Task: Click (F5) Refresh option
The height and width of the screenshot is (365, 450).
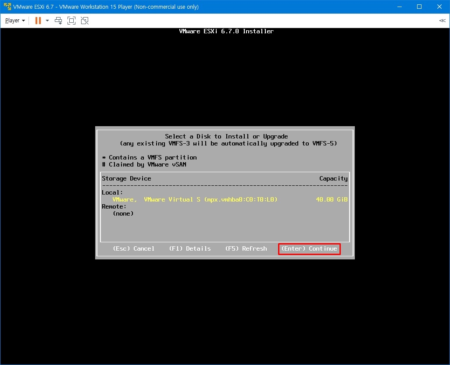Action: pyautogui.click(x=246, y=248)
